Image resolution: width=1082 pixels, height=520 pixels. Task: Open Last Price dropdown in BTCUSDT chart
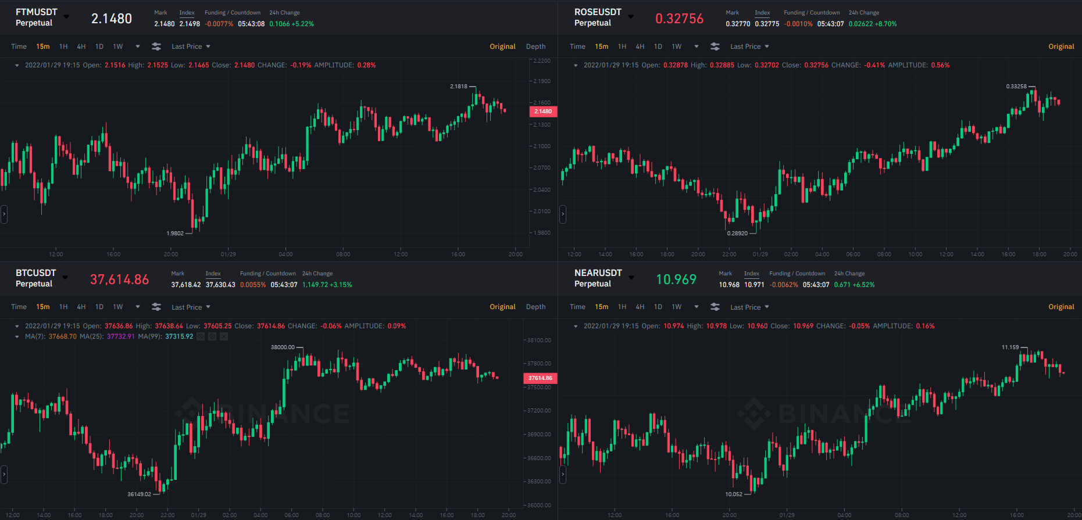[x=191, y=307]
